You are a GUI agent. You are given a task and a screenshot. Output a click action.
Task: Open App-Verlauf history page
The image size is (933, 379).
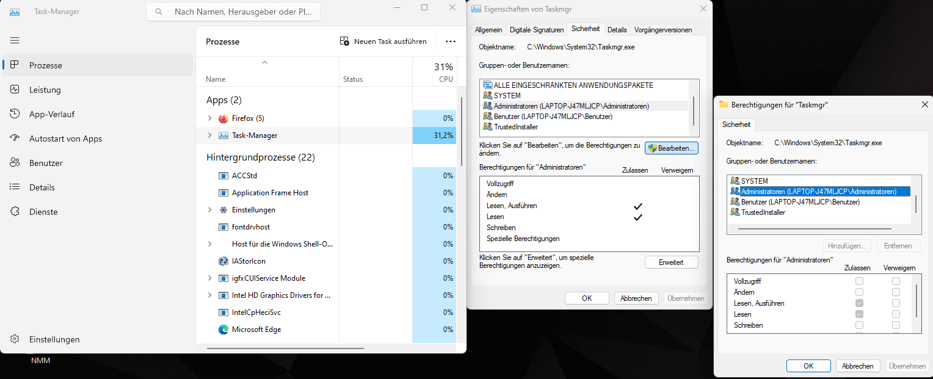[x=98, y=114]
